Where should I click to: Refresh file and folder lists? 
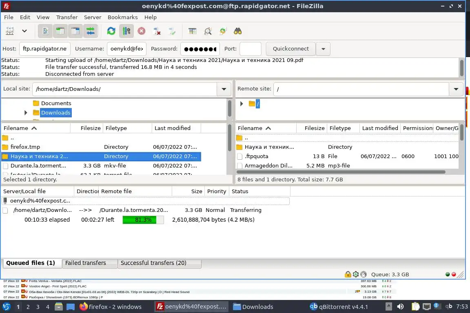click(111, 31)
